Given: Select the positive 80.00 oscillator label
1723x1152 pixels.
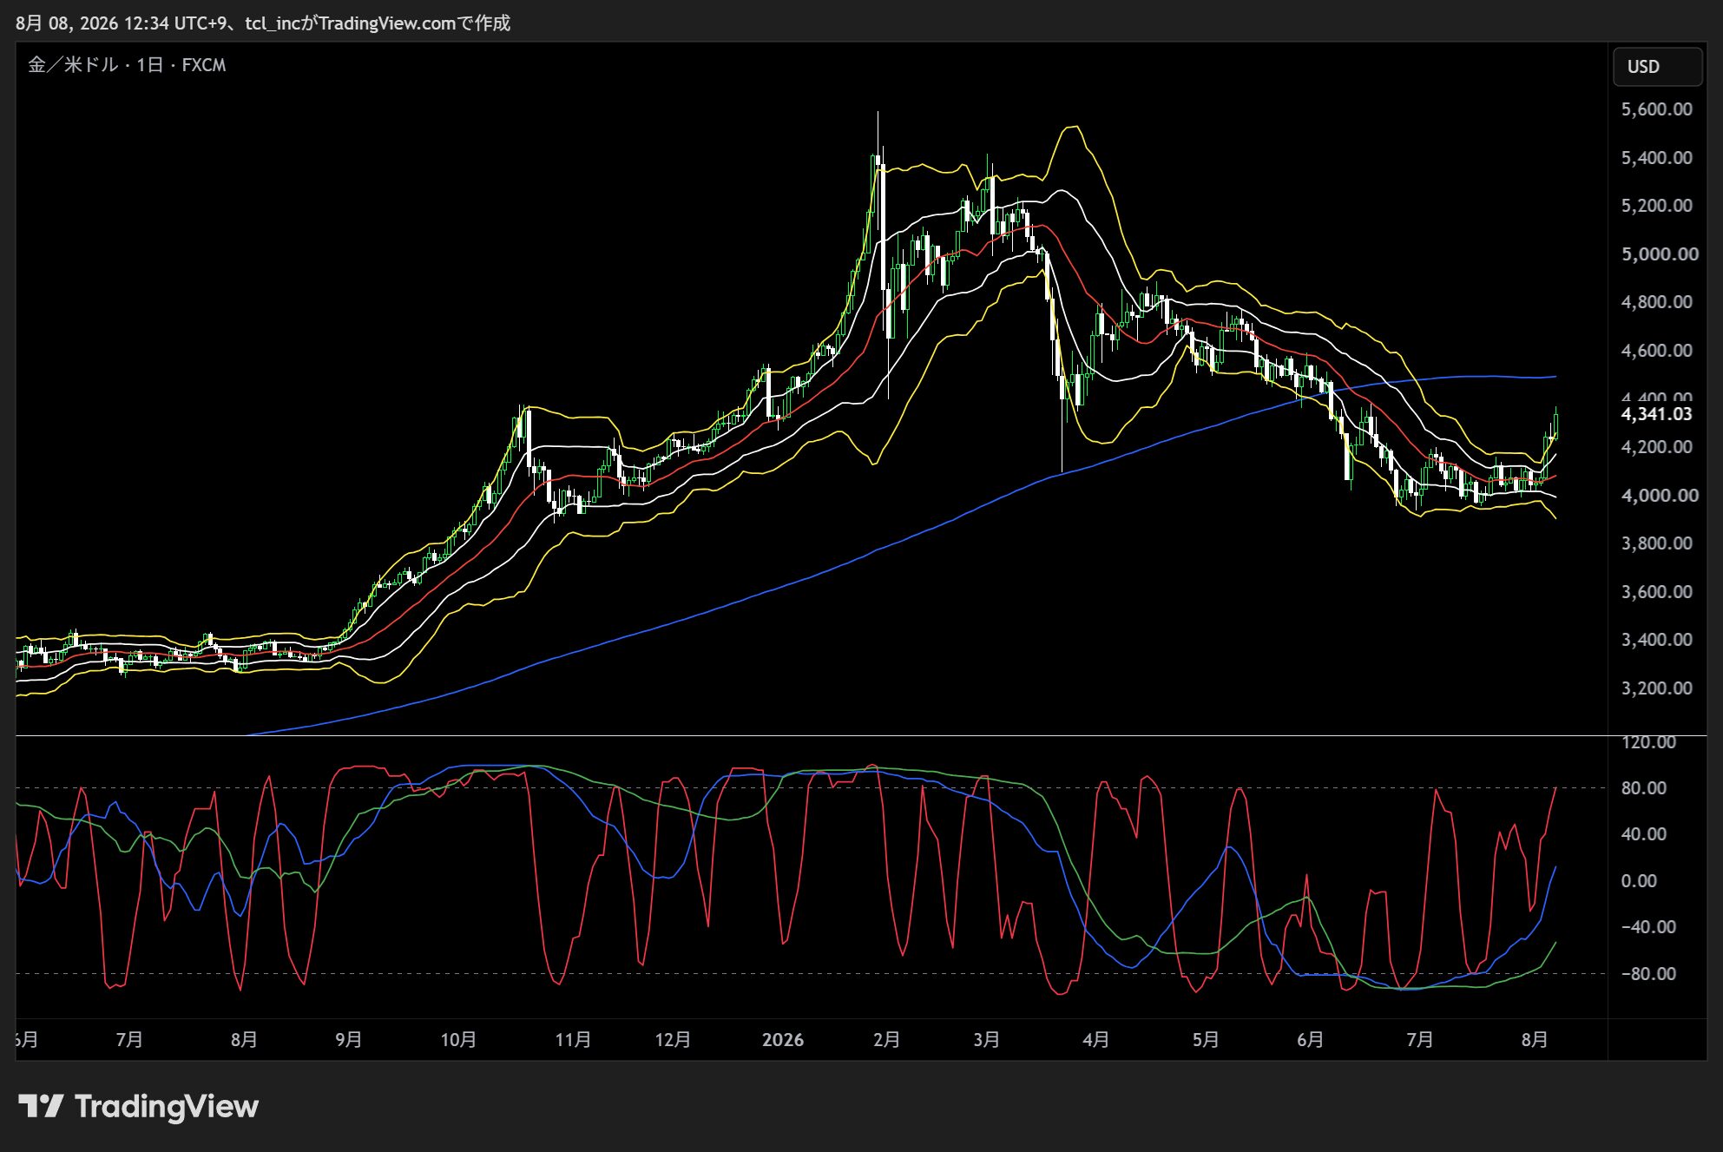Looking at the screenshot, I should pos(1644,788).
